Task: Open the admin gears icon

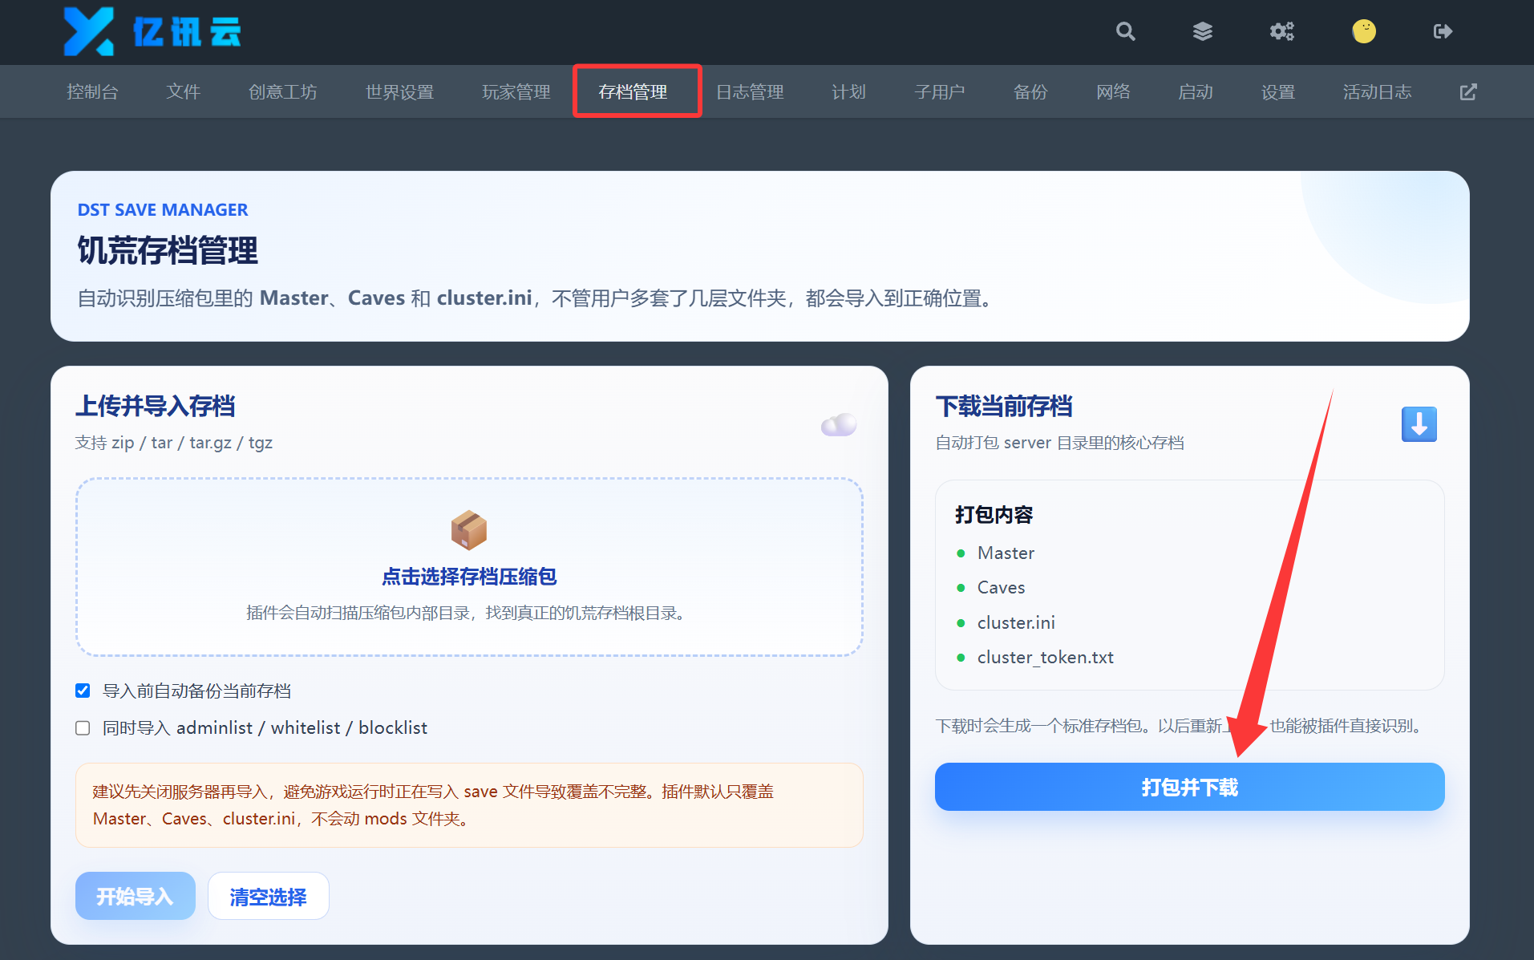Action: pyautogui.click(x=1281, y=31)
